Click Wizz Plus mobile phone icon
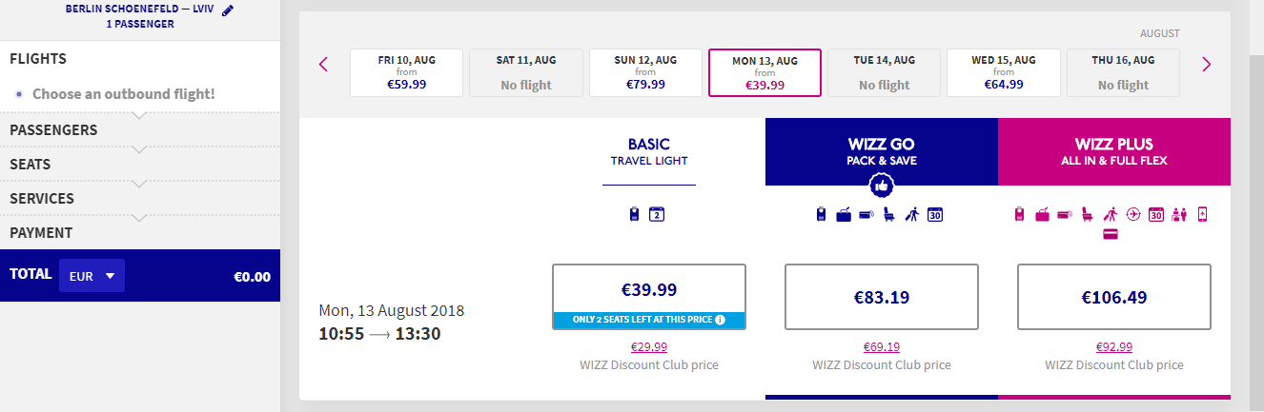1264x412 pixels. coord(1203,215)
